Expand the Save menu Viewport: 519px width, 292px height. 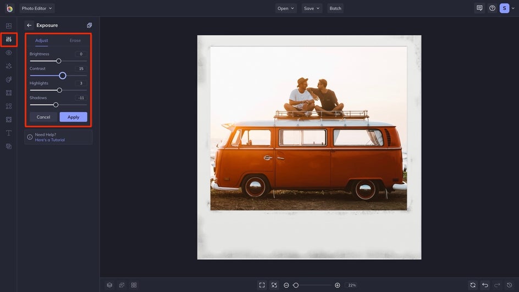coord(312,8)
